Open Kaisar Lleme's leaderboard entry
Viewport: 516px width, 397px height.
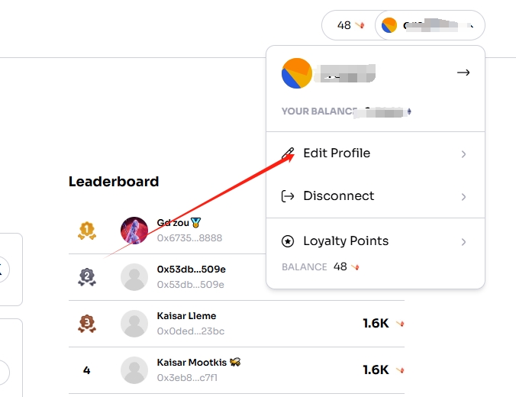[186, 316]
